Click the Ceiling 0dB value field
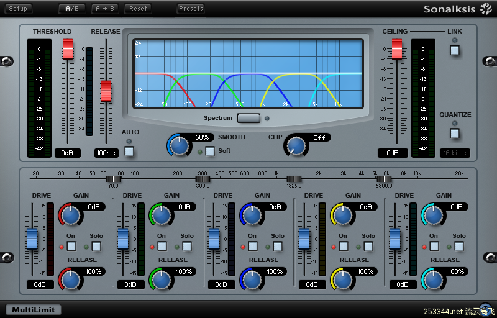497x318 pixels. pos(393,153)
